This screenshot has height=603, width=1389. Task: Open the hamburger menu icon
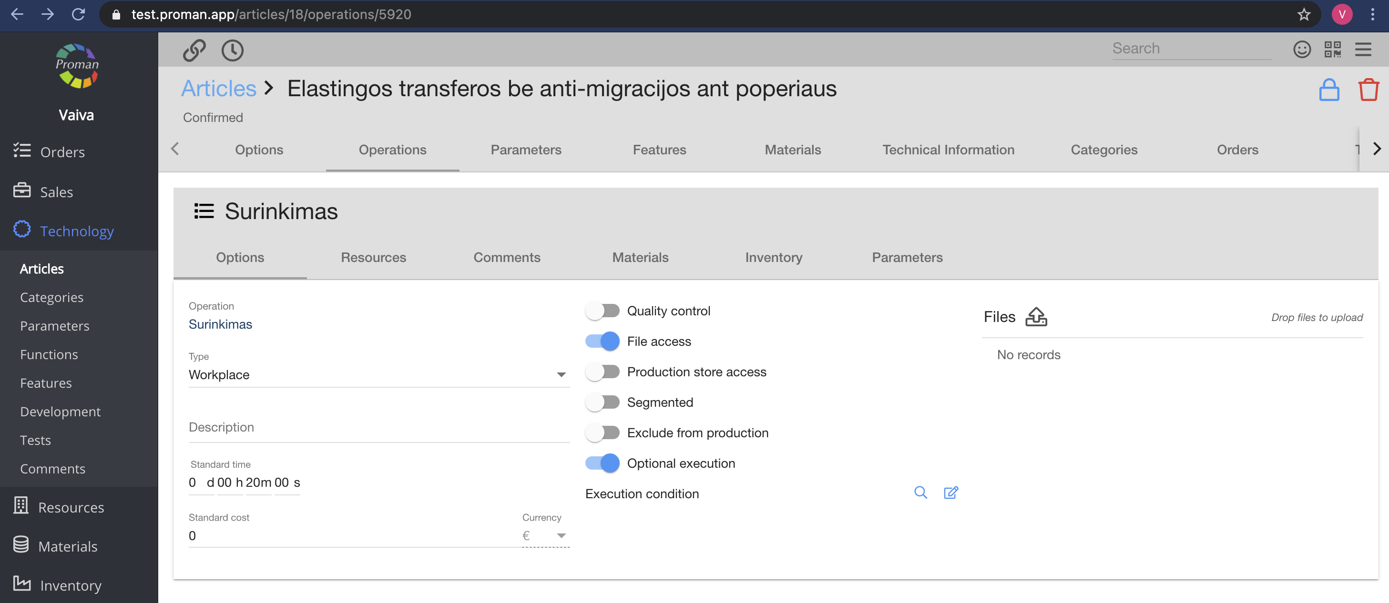pos(1363,50)
